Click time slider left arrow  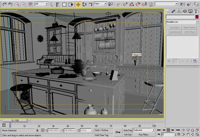point(1,120)
